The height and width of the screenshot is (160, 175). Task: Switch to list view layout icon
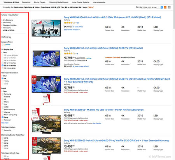point(165,7)
